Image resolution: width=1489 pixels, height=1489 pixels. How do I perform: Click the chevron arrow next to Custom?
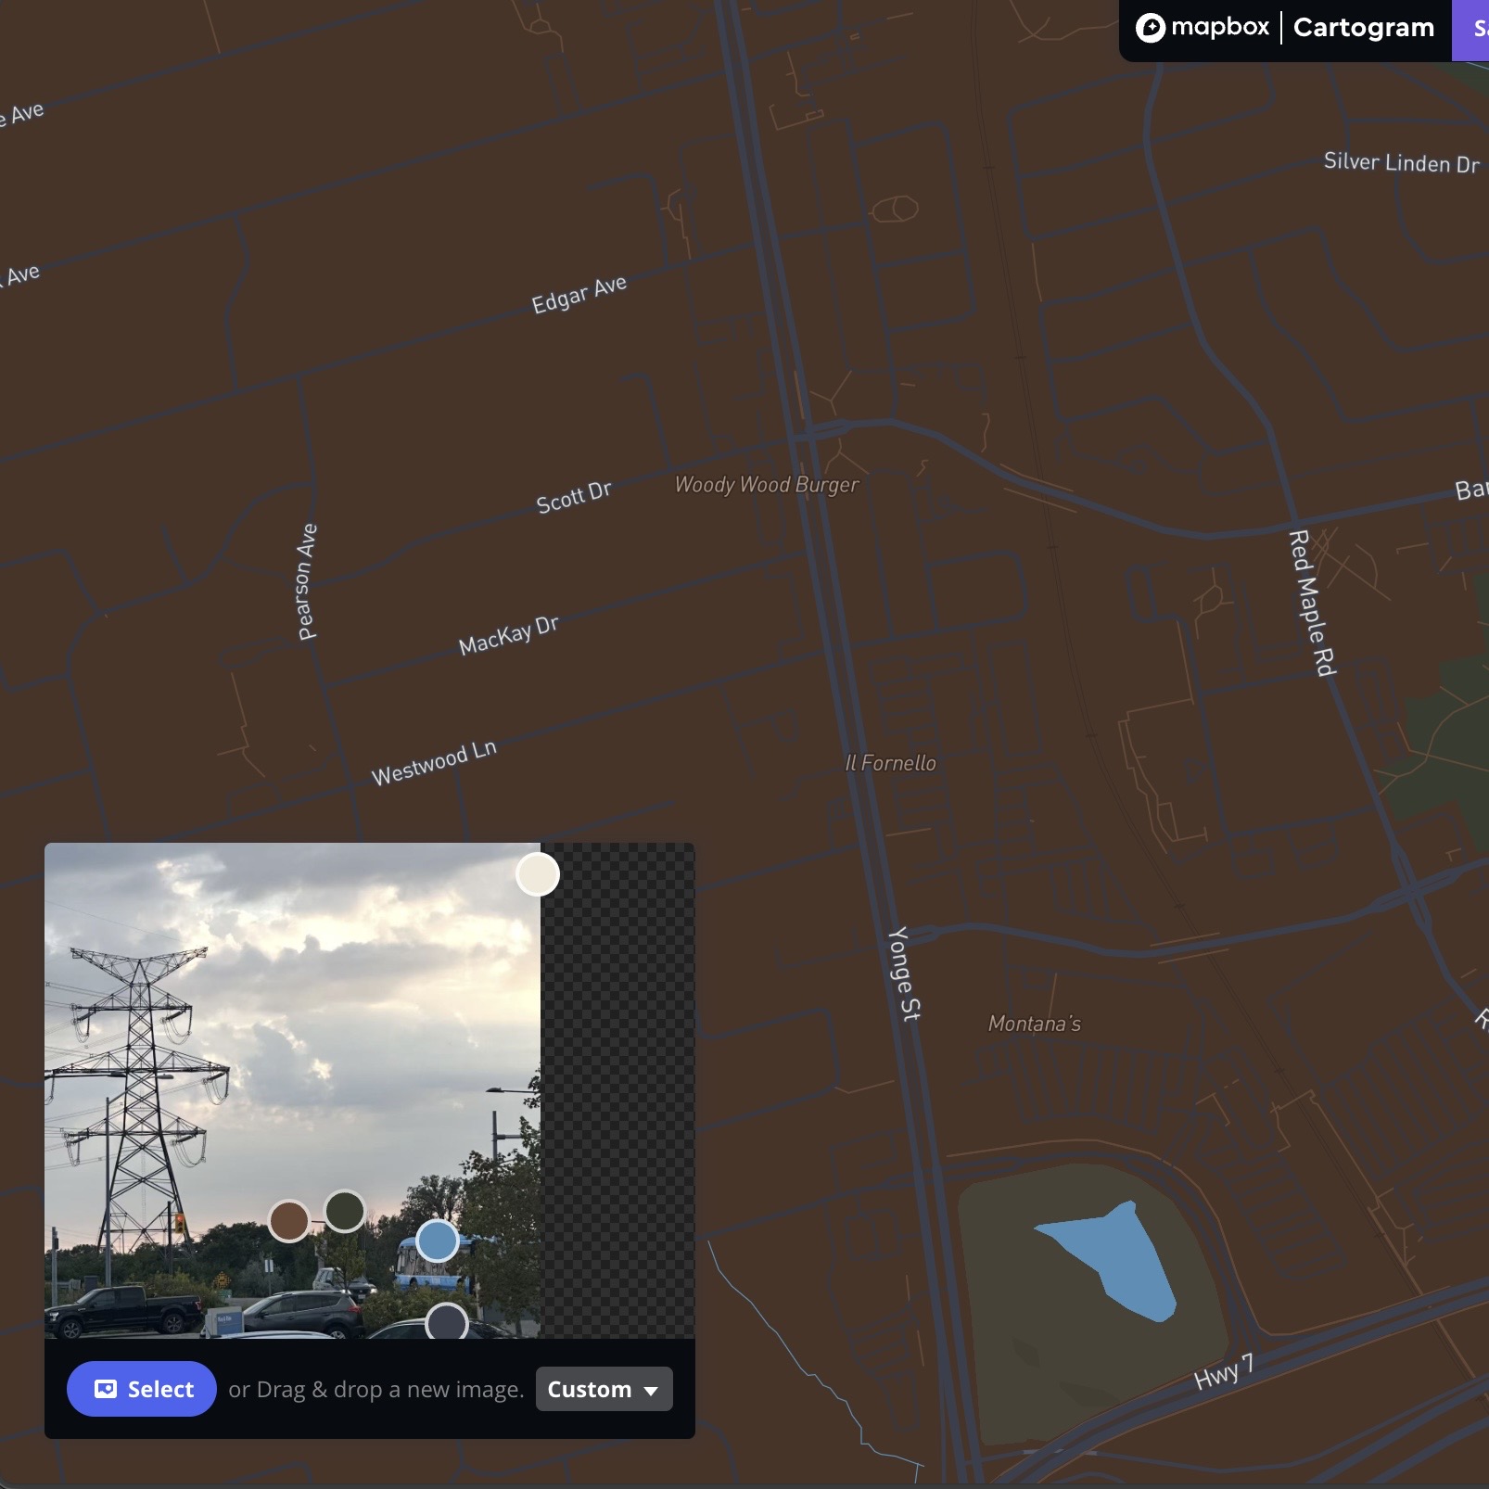652,1391
